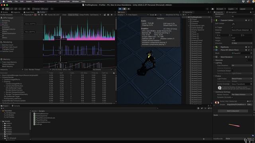
Task: Click the Pause button
Action: (124, 9)
